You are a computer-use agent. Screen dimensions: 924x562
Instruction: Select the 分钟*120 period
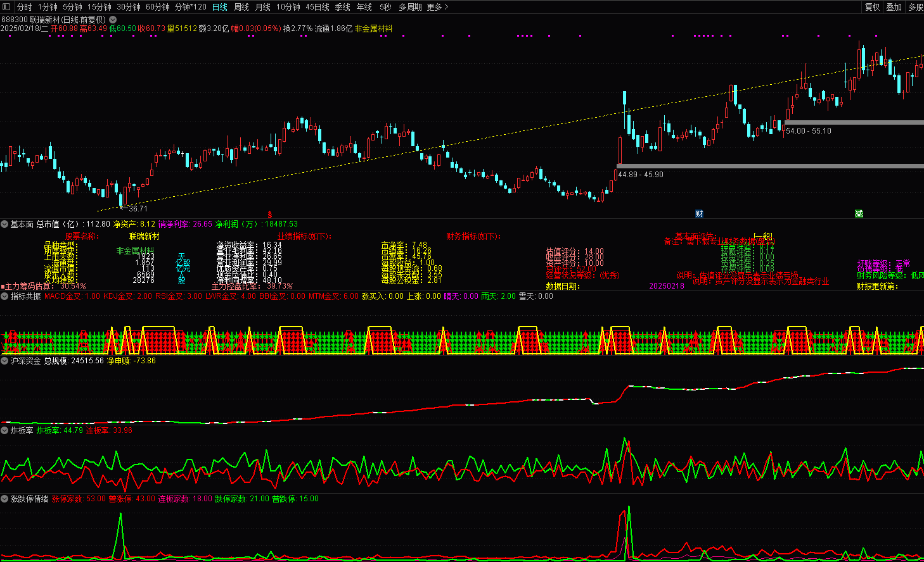pos(191,7)
